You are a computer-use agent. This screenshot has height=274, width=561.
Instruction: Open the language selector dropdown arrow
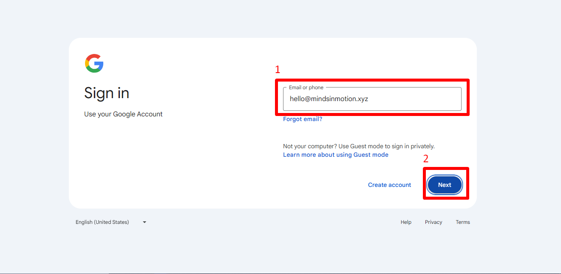point(144,222)
